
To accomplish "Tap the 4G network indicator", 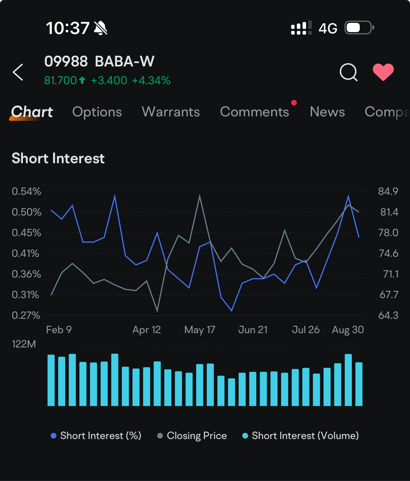I will click(x=328, y=28).
